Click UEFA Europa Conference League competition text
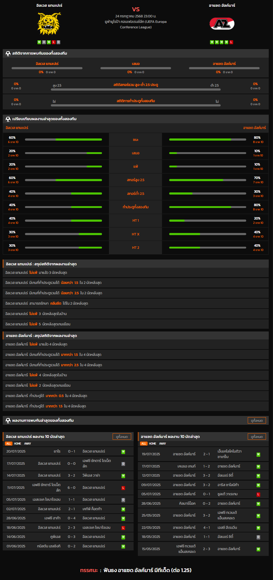This screenshot has width=273, height=580. click(x=136, y=24)
